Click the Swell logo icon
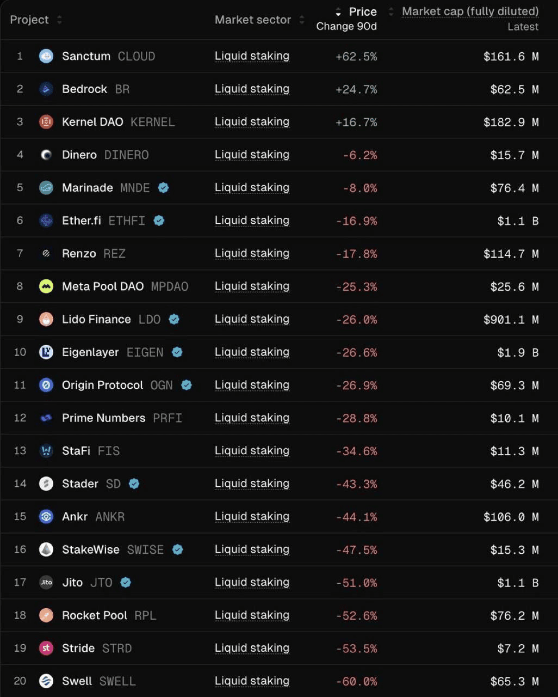558x697 pixels. click(46, 681)
